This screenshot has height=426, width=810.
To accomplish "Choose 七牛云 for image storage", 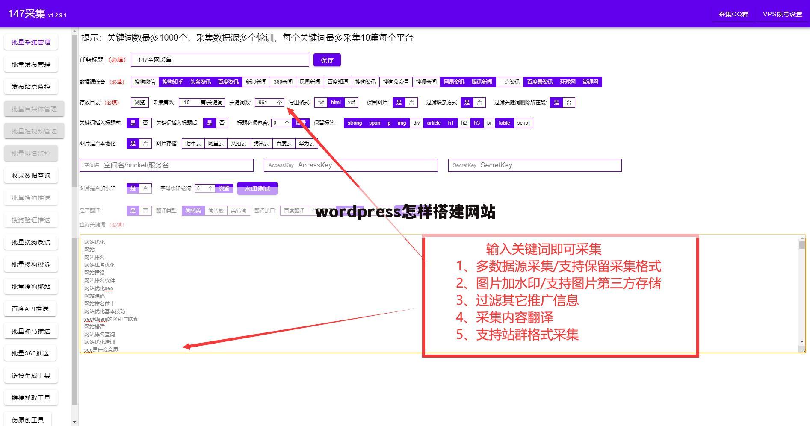I will coord(193,144).
